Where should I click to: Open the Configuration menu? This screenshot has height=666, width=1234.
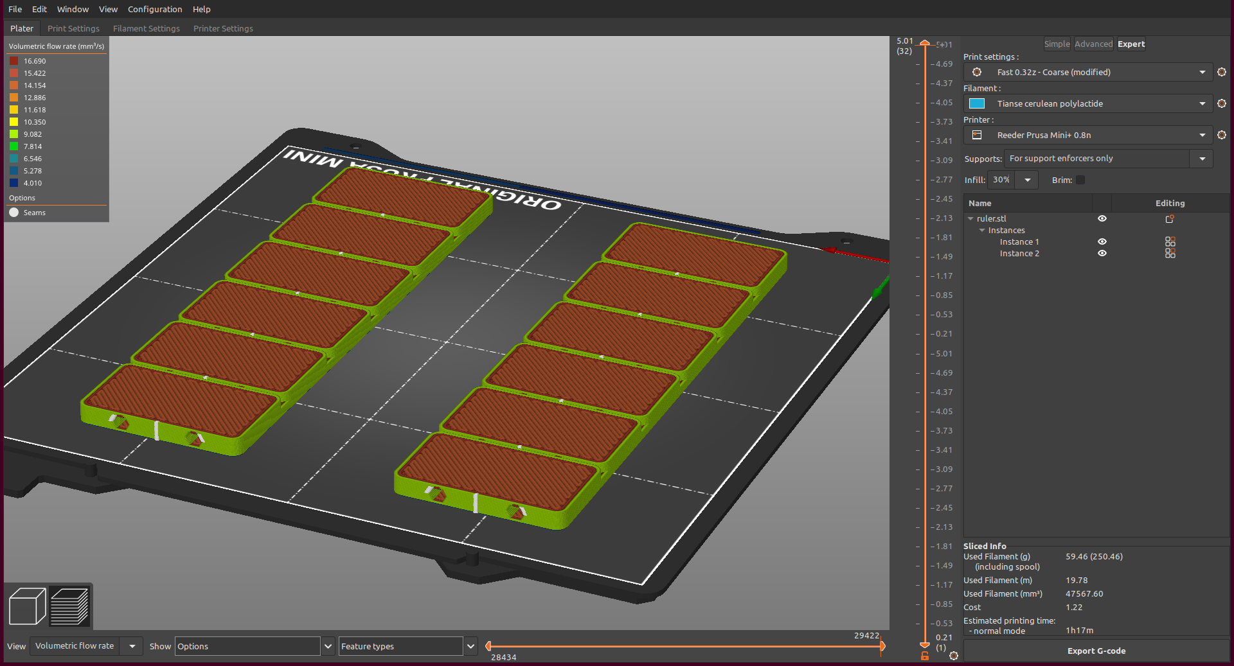coord(155,9)
